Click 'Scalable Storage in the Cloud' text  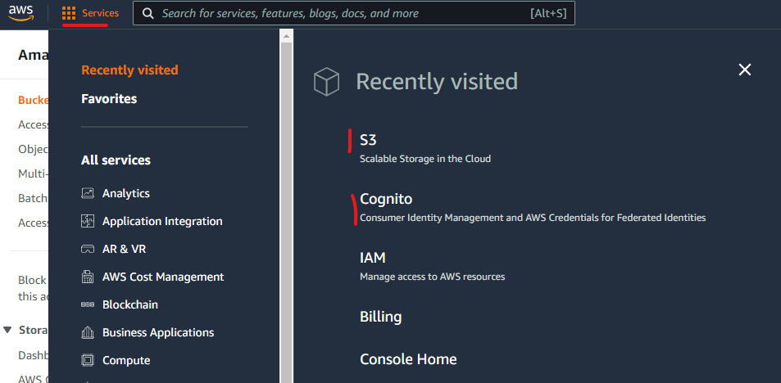425,159
